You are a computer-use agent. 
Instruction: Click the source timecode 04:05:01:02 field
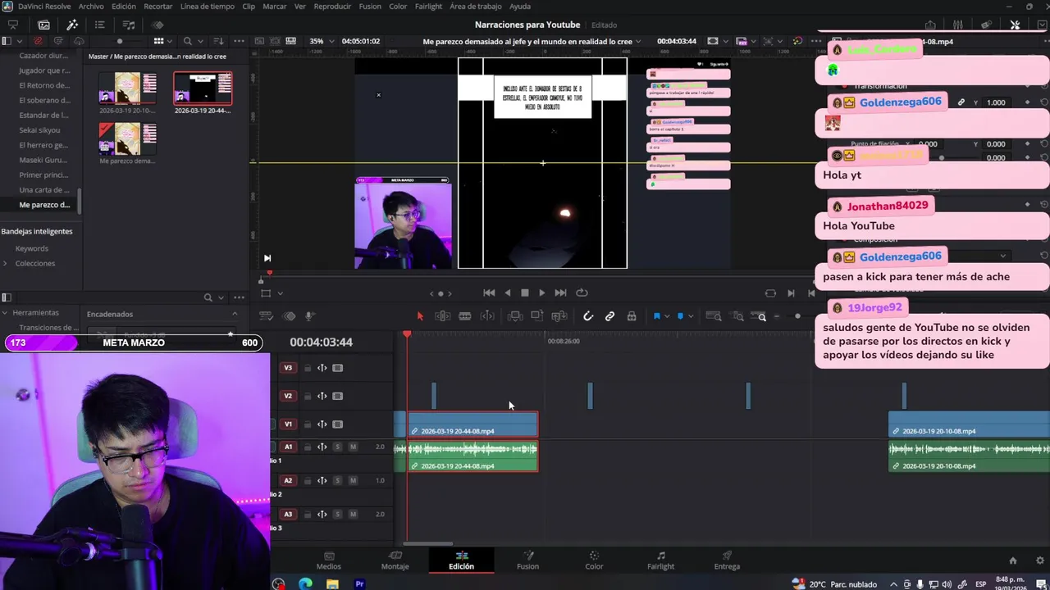pos(360,41)
